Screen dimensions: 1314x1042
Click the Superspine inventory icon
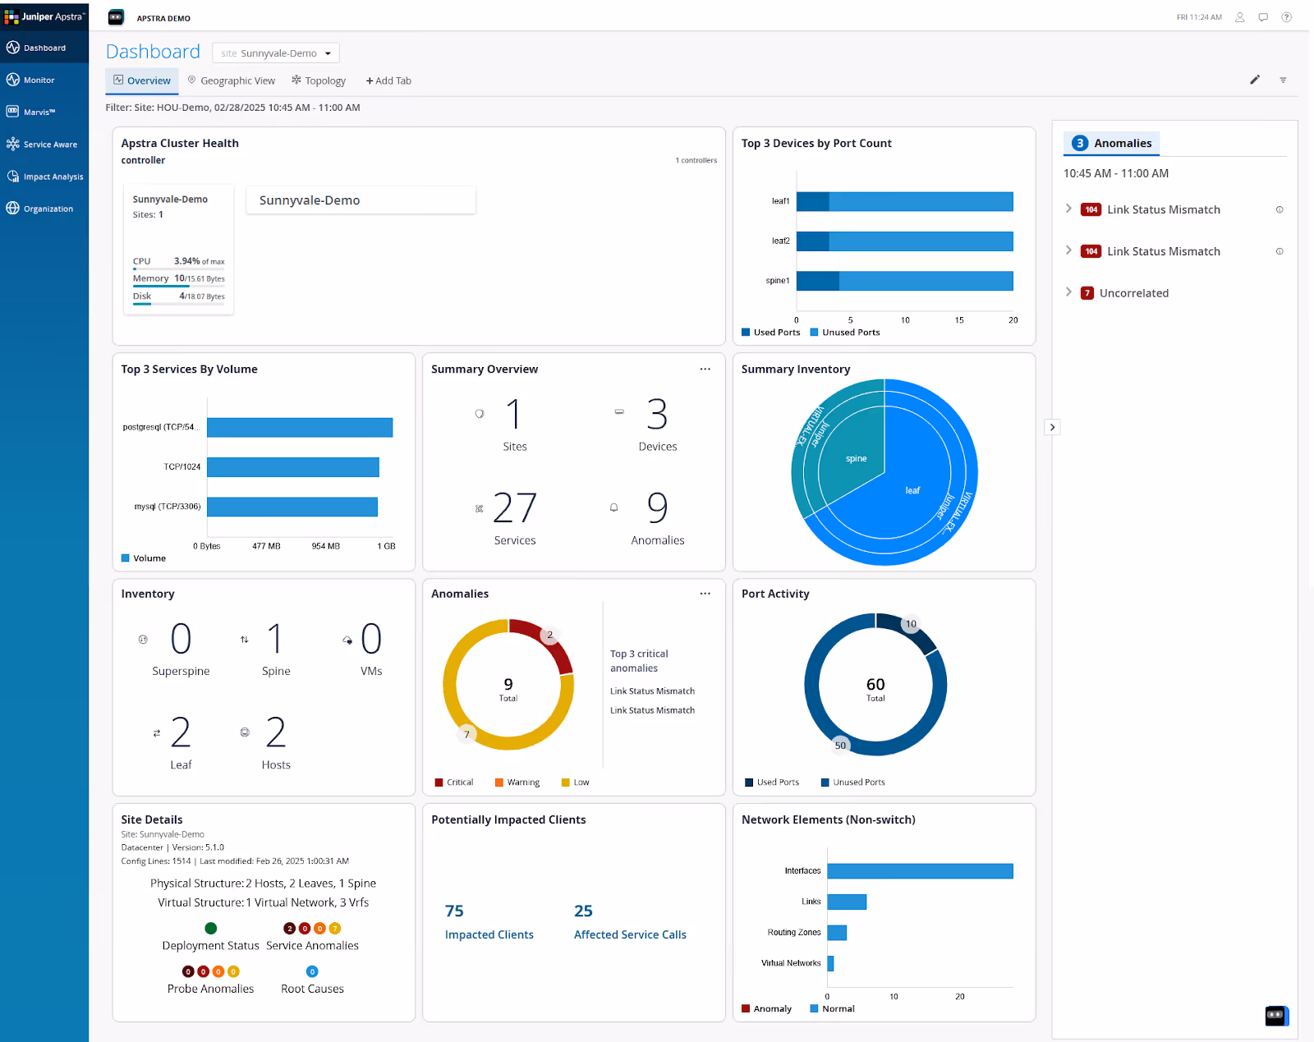pos(143,639)
